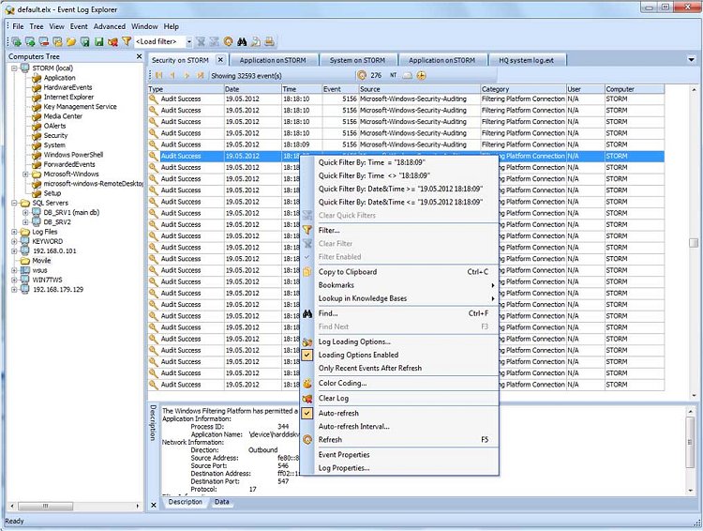The width and height of the screenshot is (703, 531).
Task: Toggle Loading Options Enabled checkmark
Action: (x=307, y=356)
